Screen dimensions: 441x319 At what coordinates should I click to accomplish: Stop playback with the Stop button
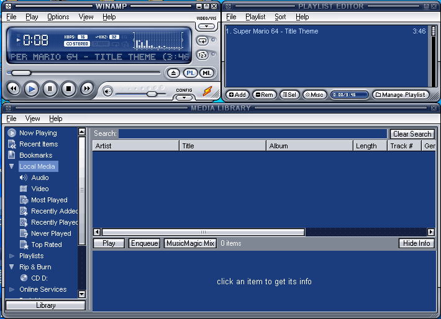coord(68,89)
